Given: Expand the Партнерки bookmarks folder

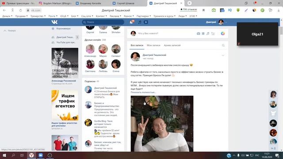Looking at the screenshot, I should point(144,16).
